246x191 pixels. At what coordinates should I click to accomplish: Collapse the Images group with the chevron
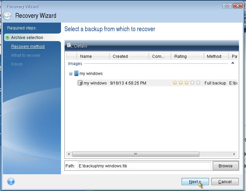coord(233,63)
